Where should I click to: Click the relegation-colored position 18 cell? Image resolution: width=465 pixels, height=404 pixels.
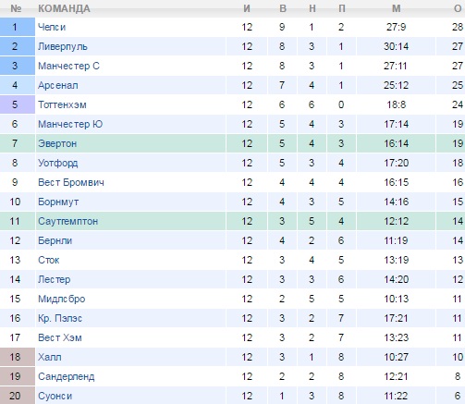click(18, 357)
